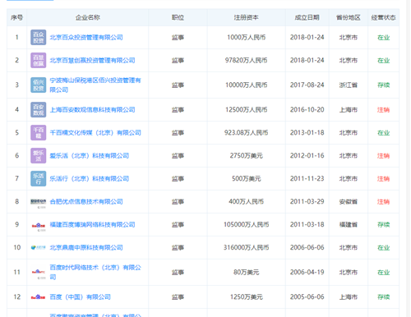This screenshot has width=411, height=317.
Task: Click the 福建省 region cell
Action: pos(349,225)
